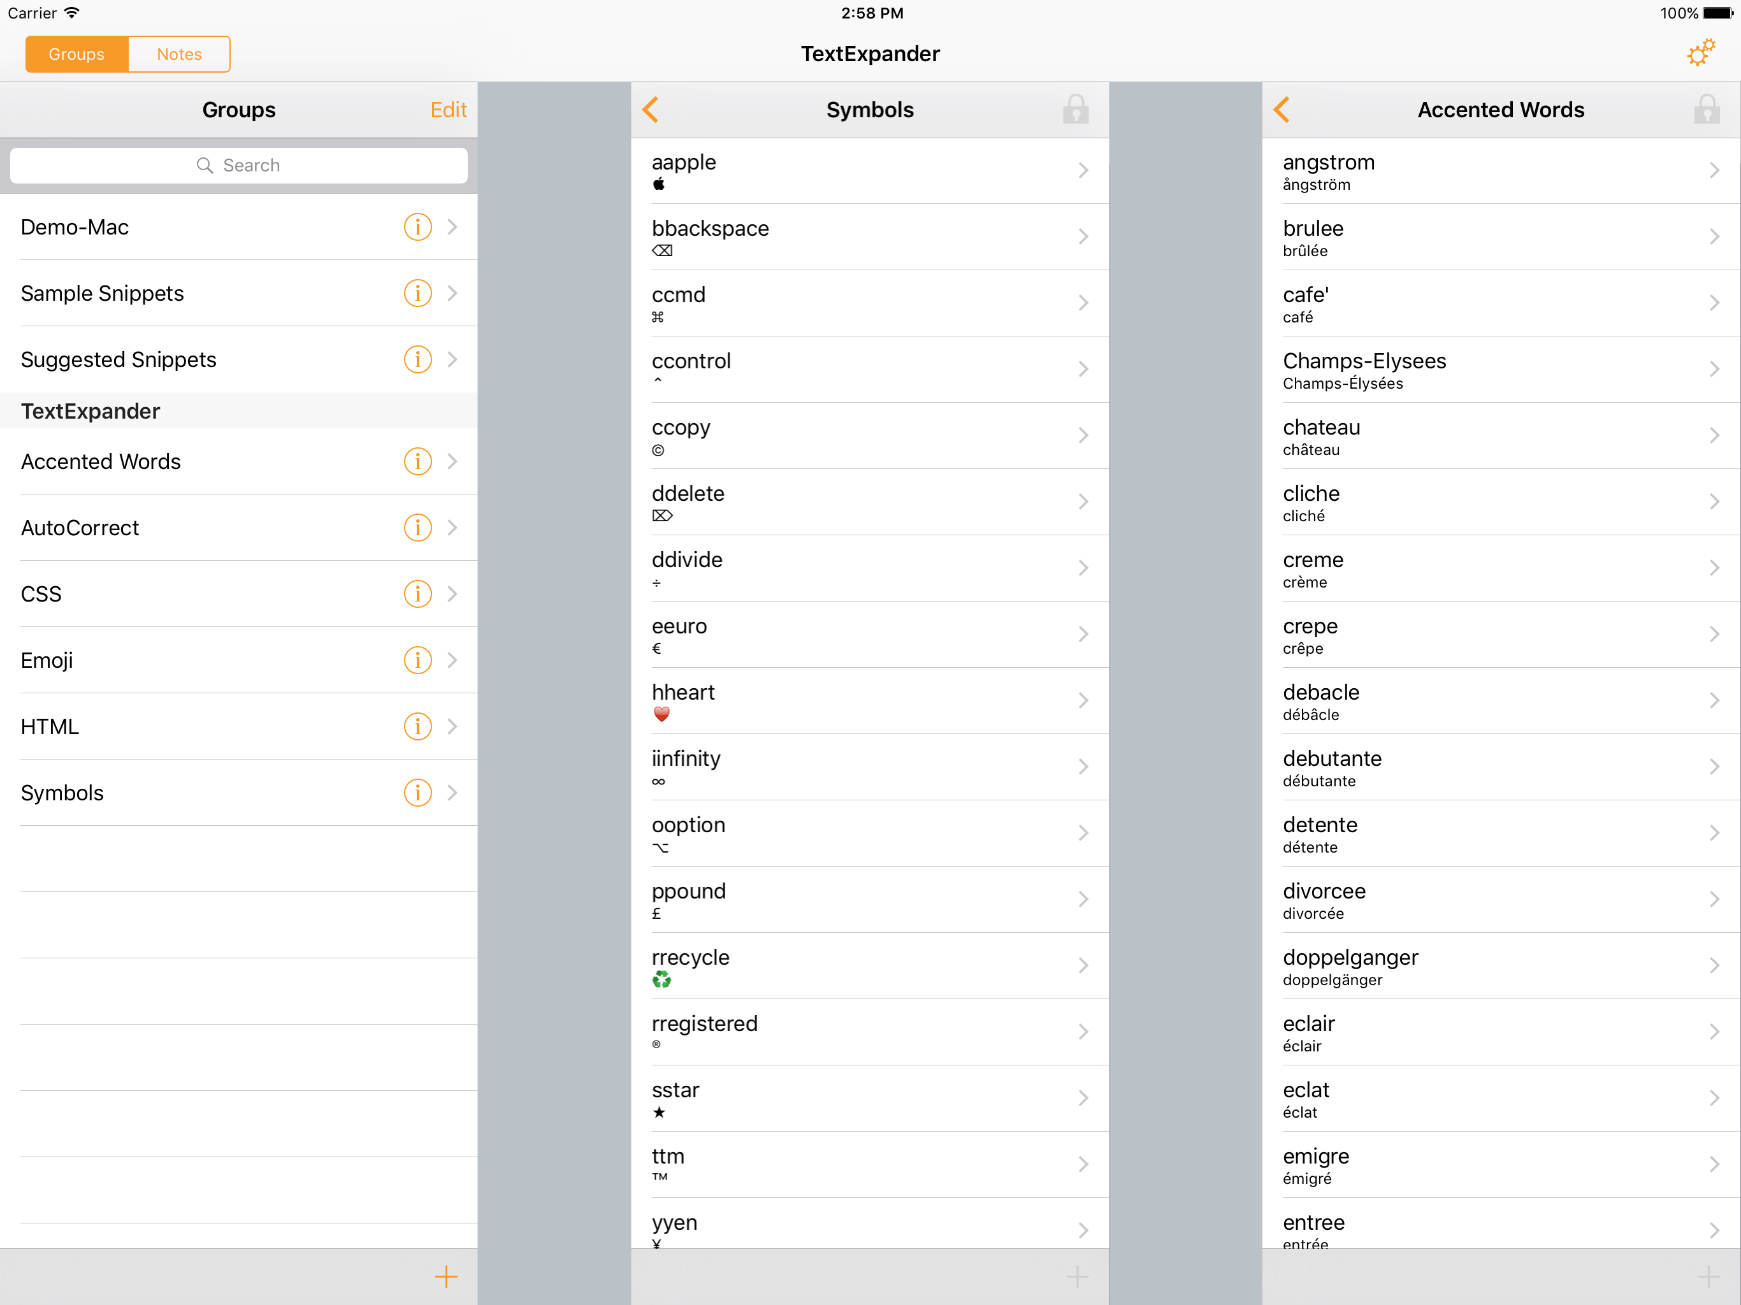Go back from the Symbols panel
The width and height of the screenshot is (1741, 1305).
(x=651, y=110)
